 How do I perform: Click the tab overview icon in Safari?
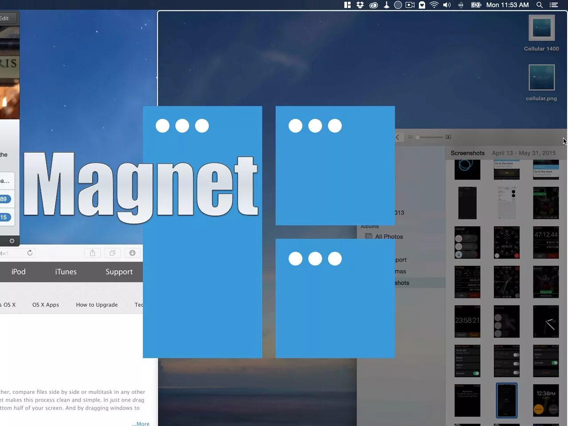112,252
